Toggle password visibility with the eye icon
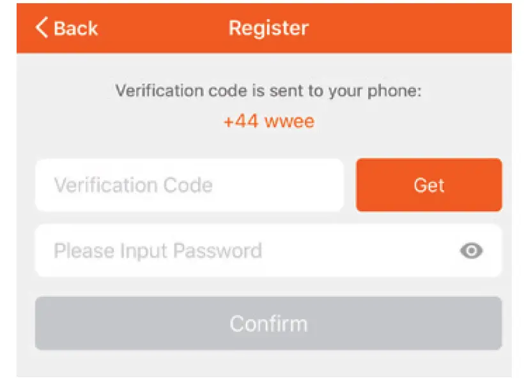Screen dimensions: 524x381 (472, 251)
